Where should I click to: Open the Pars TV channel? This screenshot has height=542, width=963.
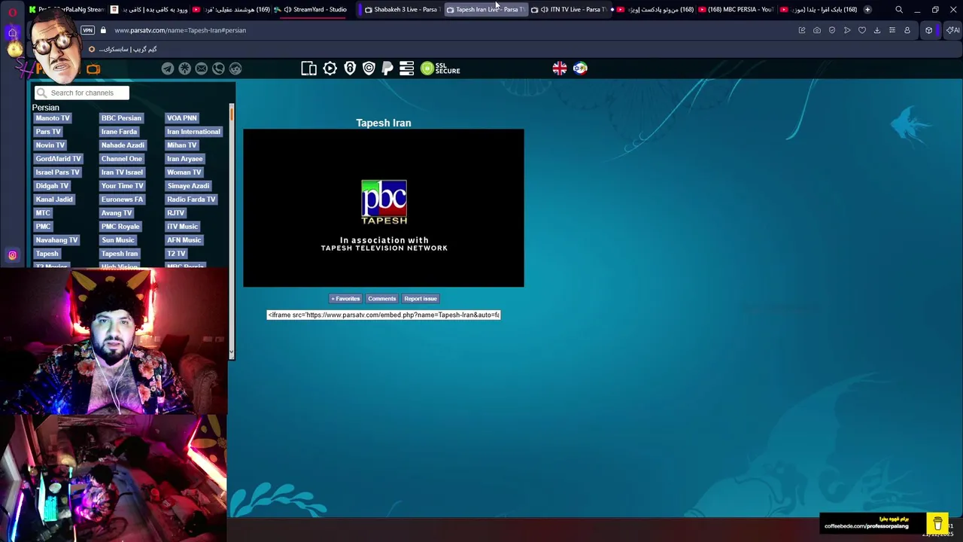pyautogui.click(x=48, y=132)
